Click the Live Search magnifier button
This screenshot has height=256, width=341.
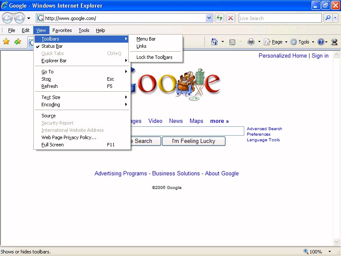click(x=328, y=18)
